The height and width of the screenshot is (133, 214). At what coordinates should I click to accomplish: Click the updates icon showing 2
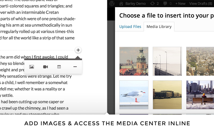[x=155, y=3]
